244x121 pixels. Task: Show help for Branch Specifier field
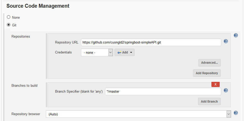(226, 90)
